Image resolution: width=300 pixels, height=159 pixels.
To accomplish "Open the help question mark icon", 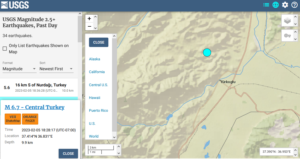I will [295, 5].
